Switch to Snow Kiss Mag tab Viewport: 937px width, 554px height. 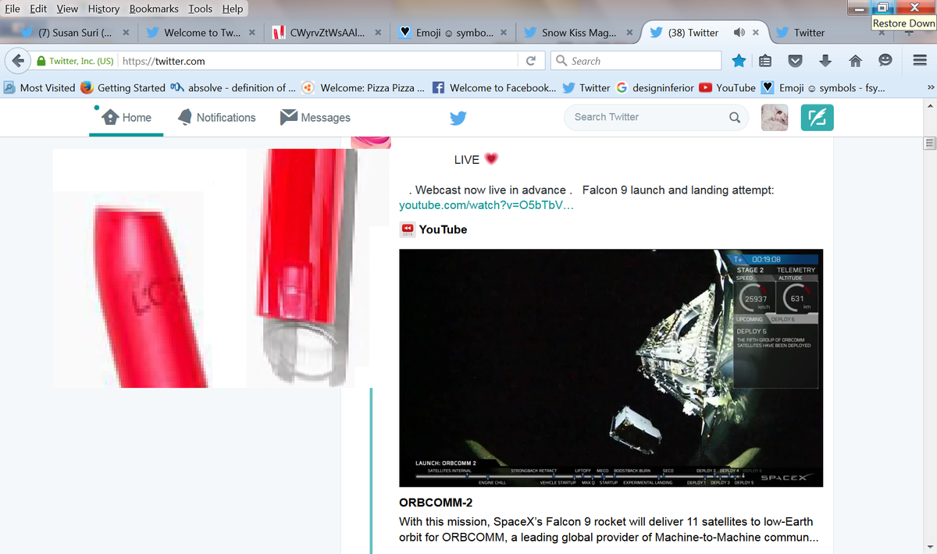pos(579,33)
